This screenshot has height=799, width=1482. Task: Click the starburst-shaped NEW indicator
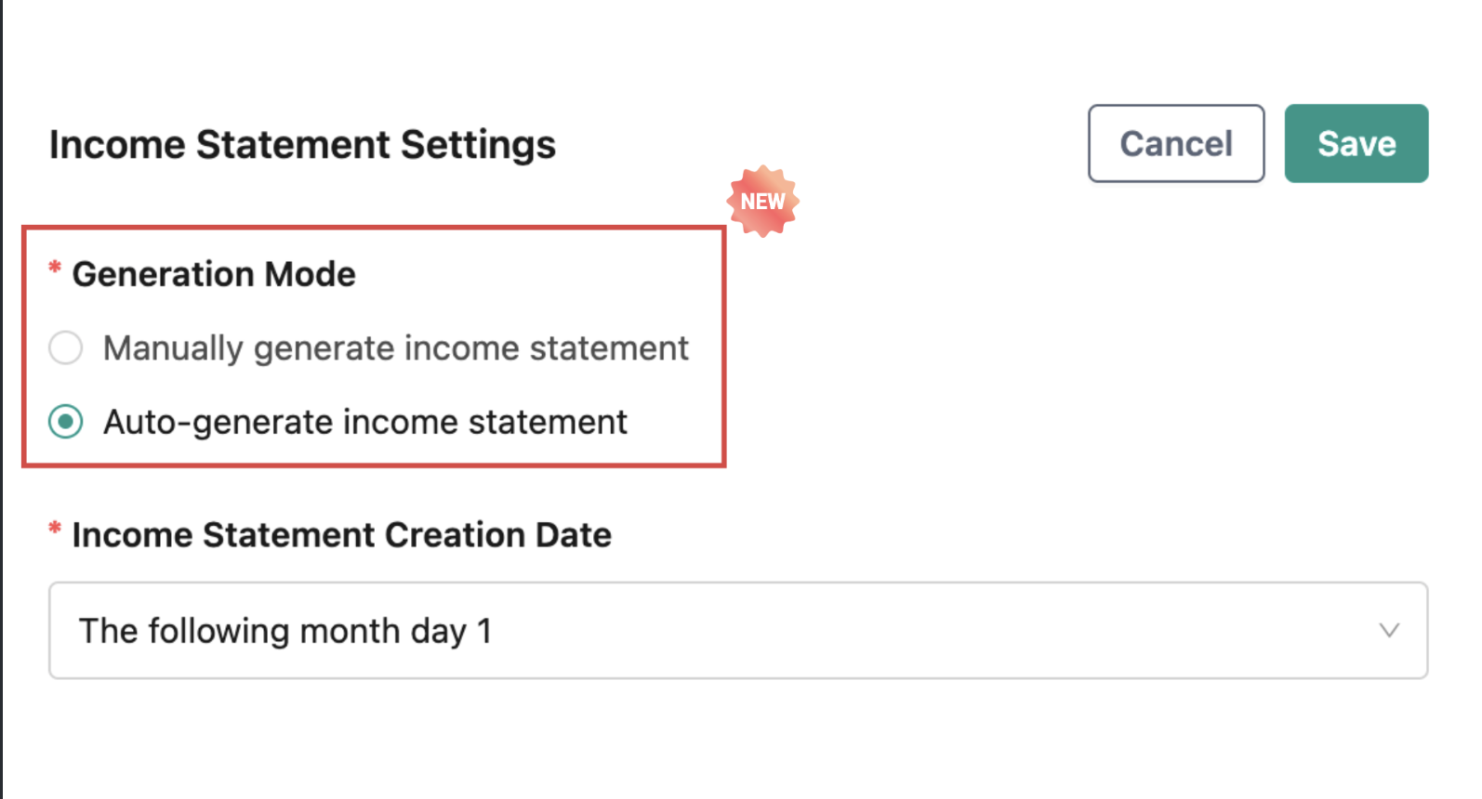(x=762, y=200)
